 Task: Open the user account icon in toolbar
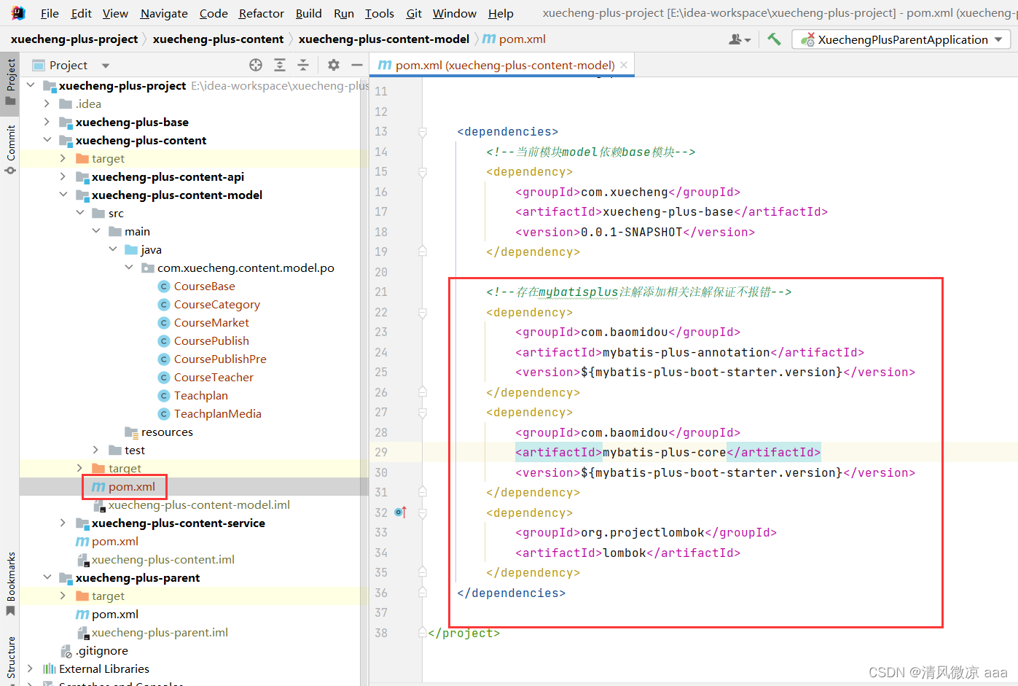point(740,39)
